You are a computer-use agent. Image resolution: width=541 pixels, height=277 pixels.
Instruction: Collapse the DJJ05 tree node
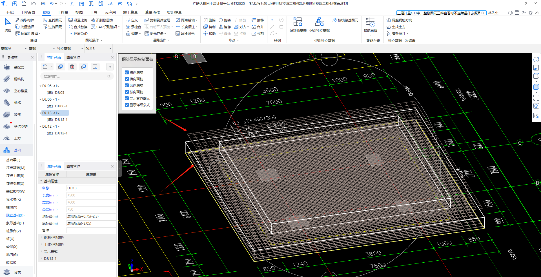[x=40, y=86]
